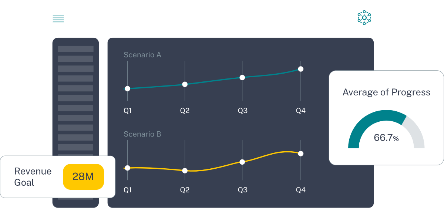Select the Scenario A chart title
This screenshot has width=444, height=219.
(142, 55)
